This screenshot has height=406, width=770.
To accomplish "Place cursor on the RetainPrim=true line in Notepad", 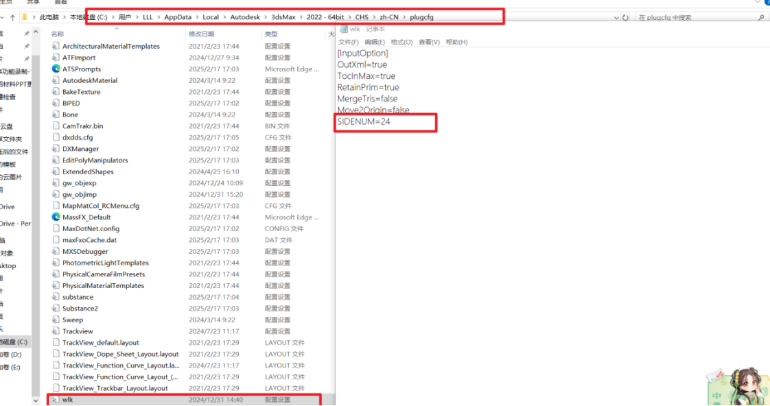I will coord(369,87).
